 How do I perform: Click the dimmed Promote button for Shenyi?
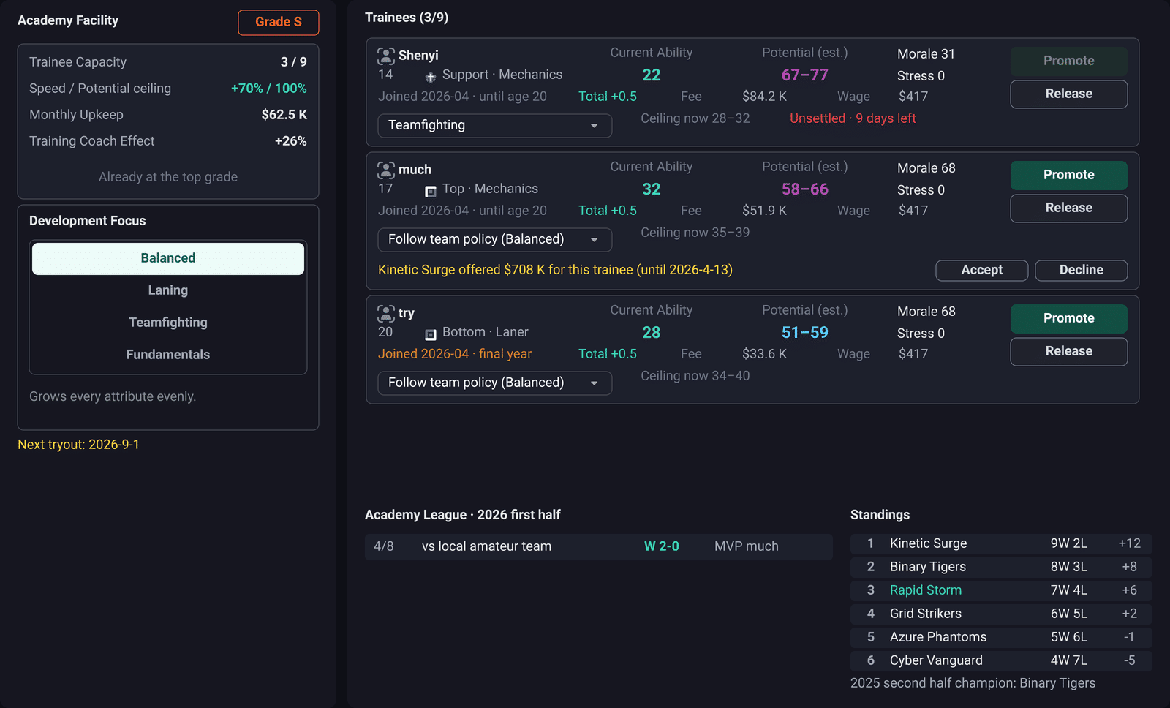[1069, 61]
